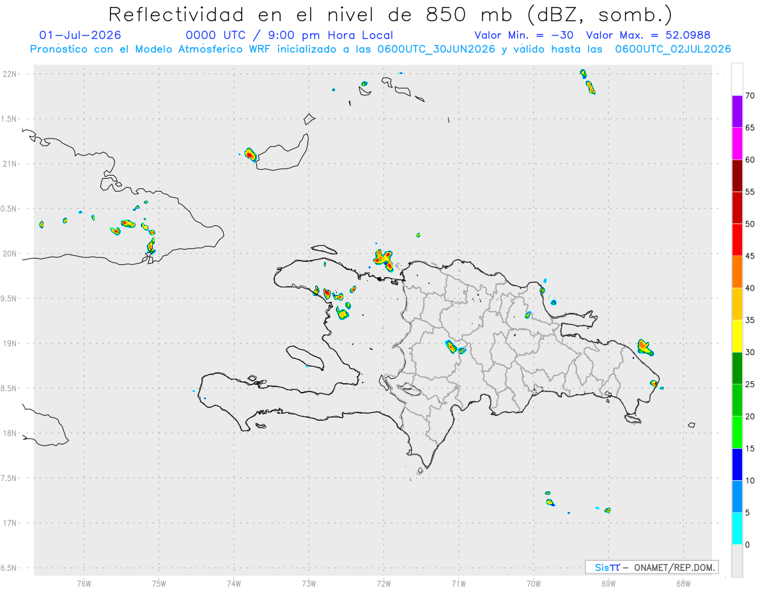Select the yellow 30-35 dBZ color swatch

(x=737, y=336)
